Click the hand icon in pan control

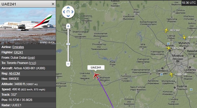[x=68, y=12]
